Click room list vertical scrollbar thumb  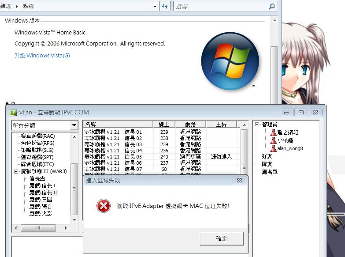click(x=244, y=151)
